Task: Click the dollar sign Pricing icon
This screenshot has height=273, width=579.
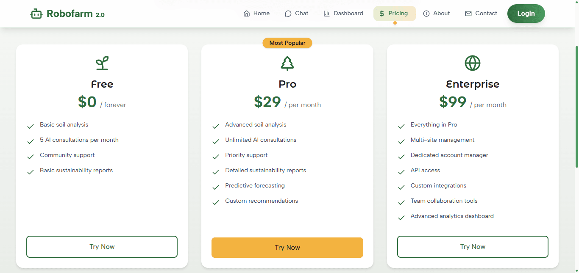Action: click(x=382, y=14)
